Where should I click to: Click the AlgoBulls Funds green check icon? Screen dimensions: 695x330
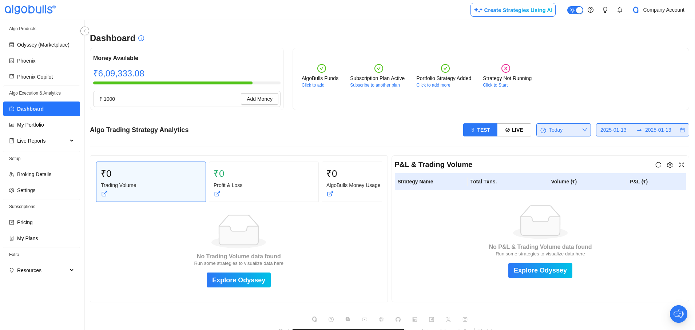pos(322,68)
